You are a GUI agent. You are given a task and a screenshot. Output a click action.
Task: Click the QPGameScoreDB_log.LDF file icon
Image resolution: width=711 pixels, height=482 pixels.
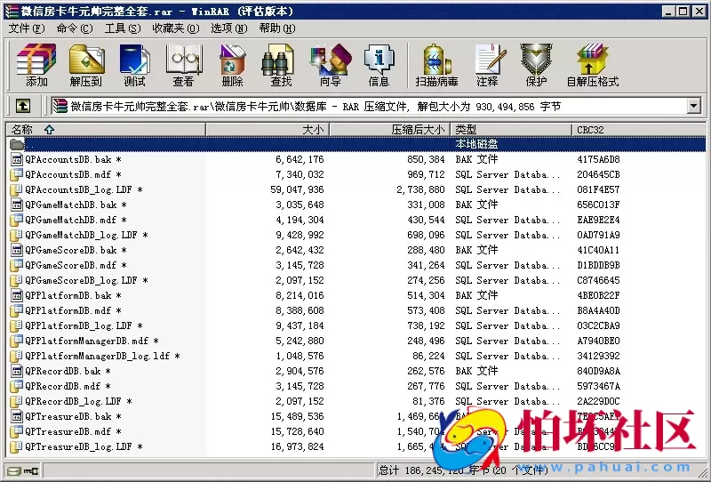[x=16, y=280]
